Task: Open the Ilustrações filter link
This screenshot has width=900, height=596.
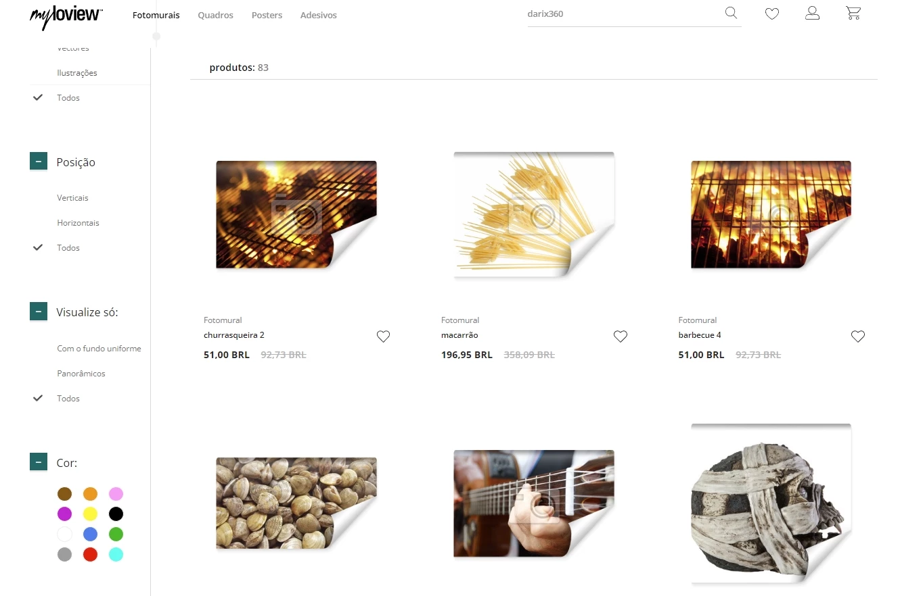Action: (x=77, y=73)
